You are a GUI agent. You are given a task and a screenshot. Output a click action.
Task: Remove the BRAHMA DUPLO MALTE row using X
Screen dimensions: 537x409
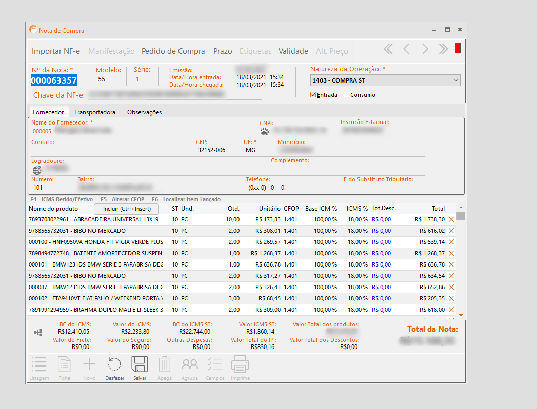pyautogui.click(x=451, y=310)
